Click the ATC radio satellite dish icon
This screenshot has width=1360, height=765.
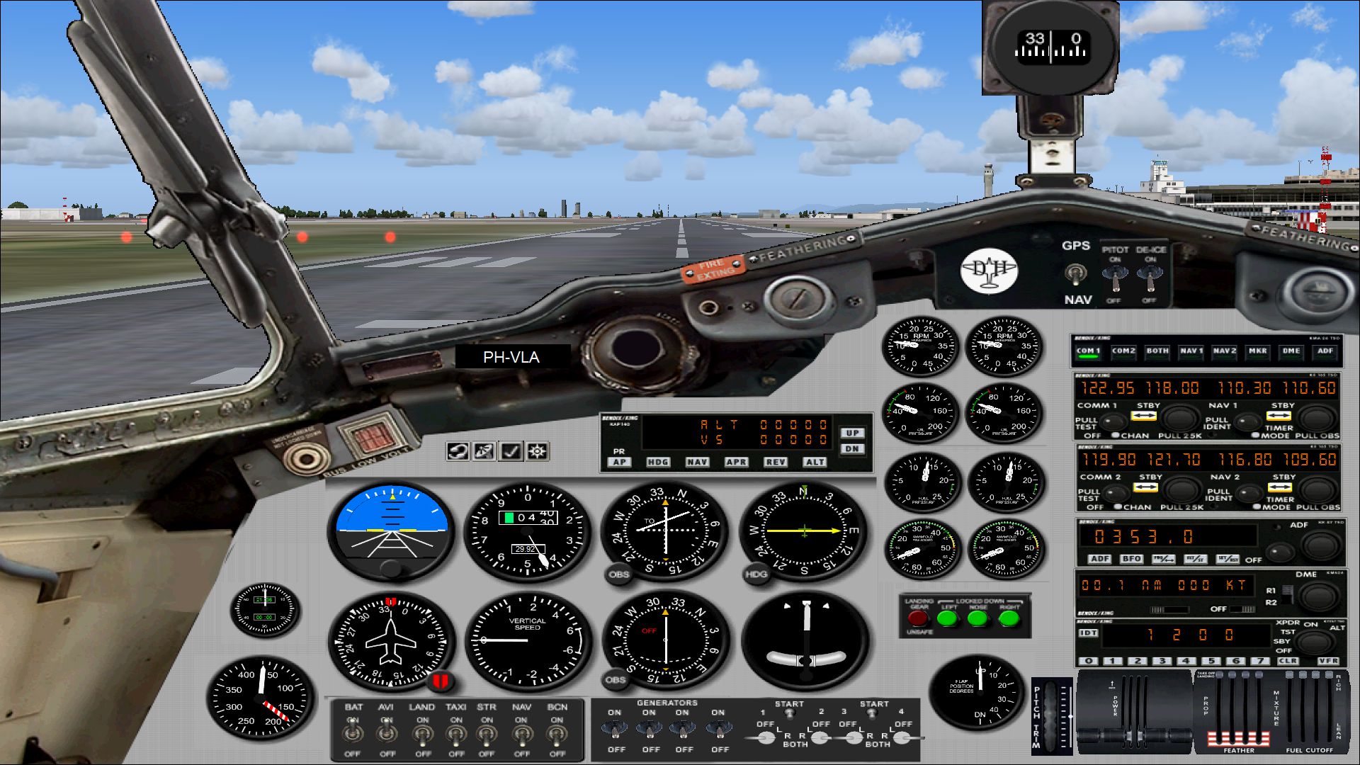tap(484, 451)
